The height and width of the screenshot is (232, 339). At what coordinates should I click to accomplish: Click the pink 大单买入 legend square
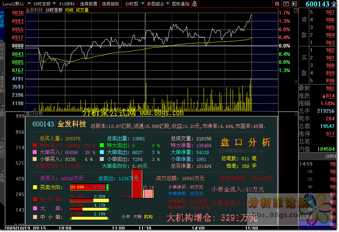(x=34, y=152)
